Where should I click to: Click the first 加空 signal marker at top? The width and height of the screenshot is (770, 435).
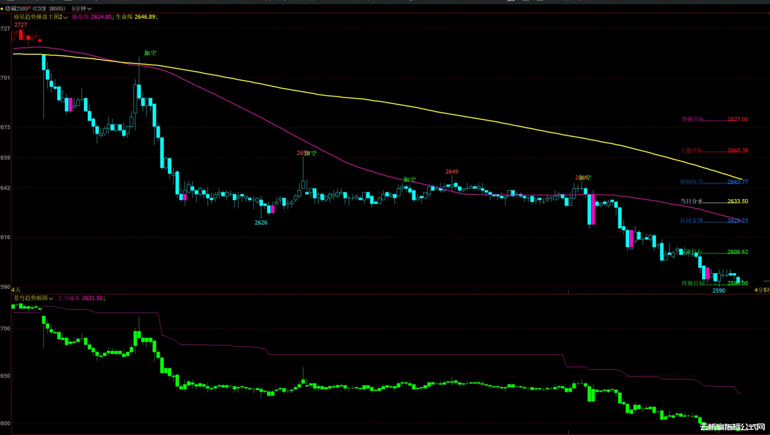click(x=150, y=53)
